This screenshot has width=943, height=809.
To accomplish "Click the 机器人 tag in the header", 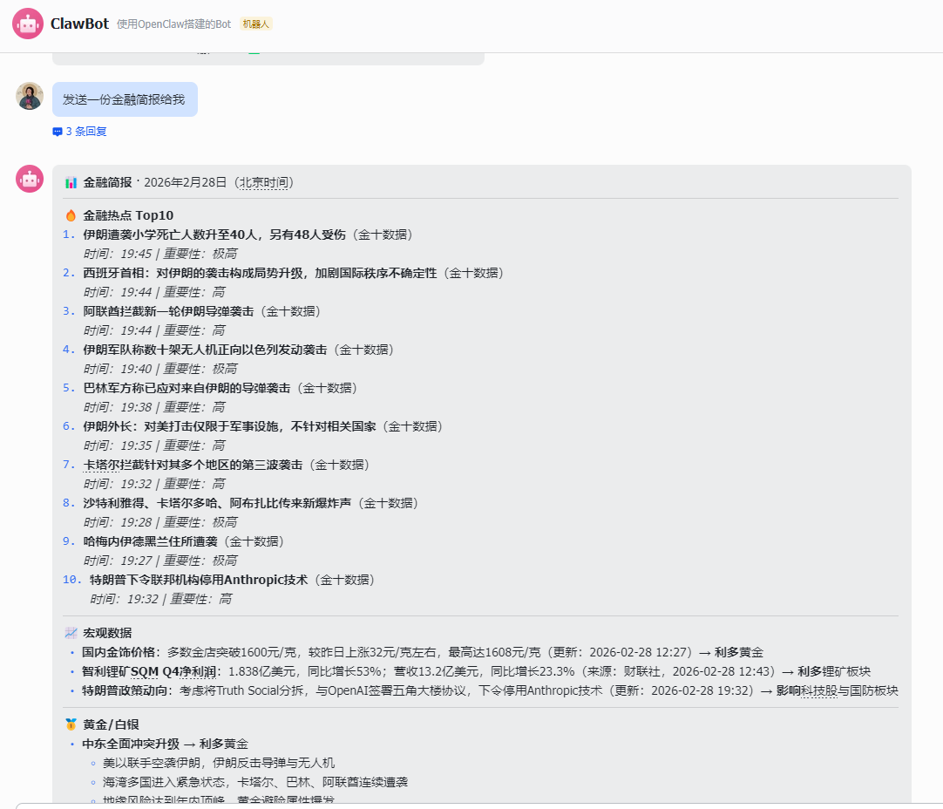I will (x=255, y=24).
